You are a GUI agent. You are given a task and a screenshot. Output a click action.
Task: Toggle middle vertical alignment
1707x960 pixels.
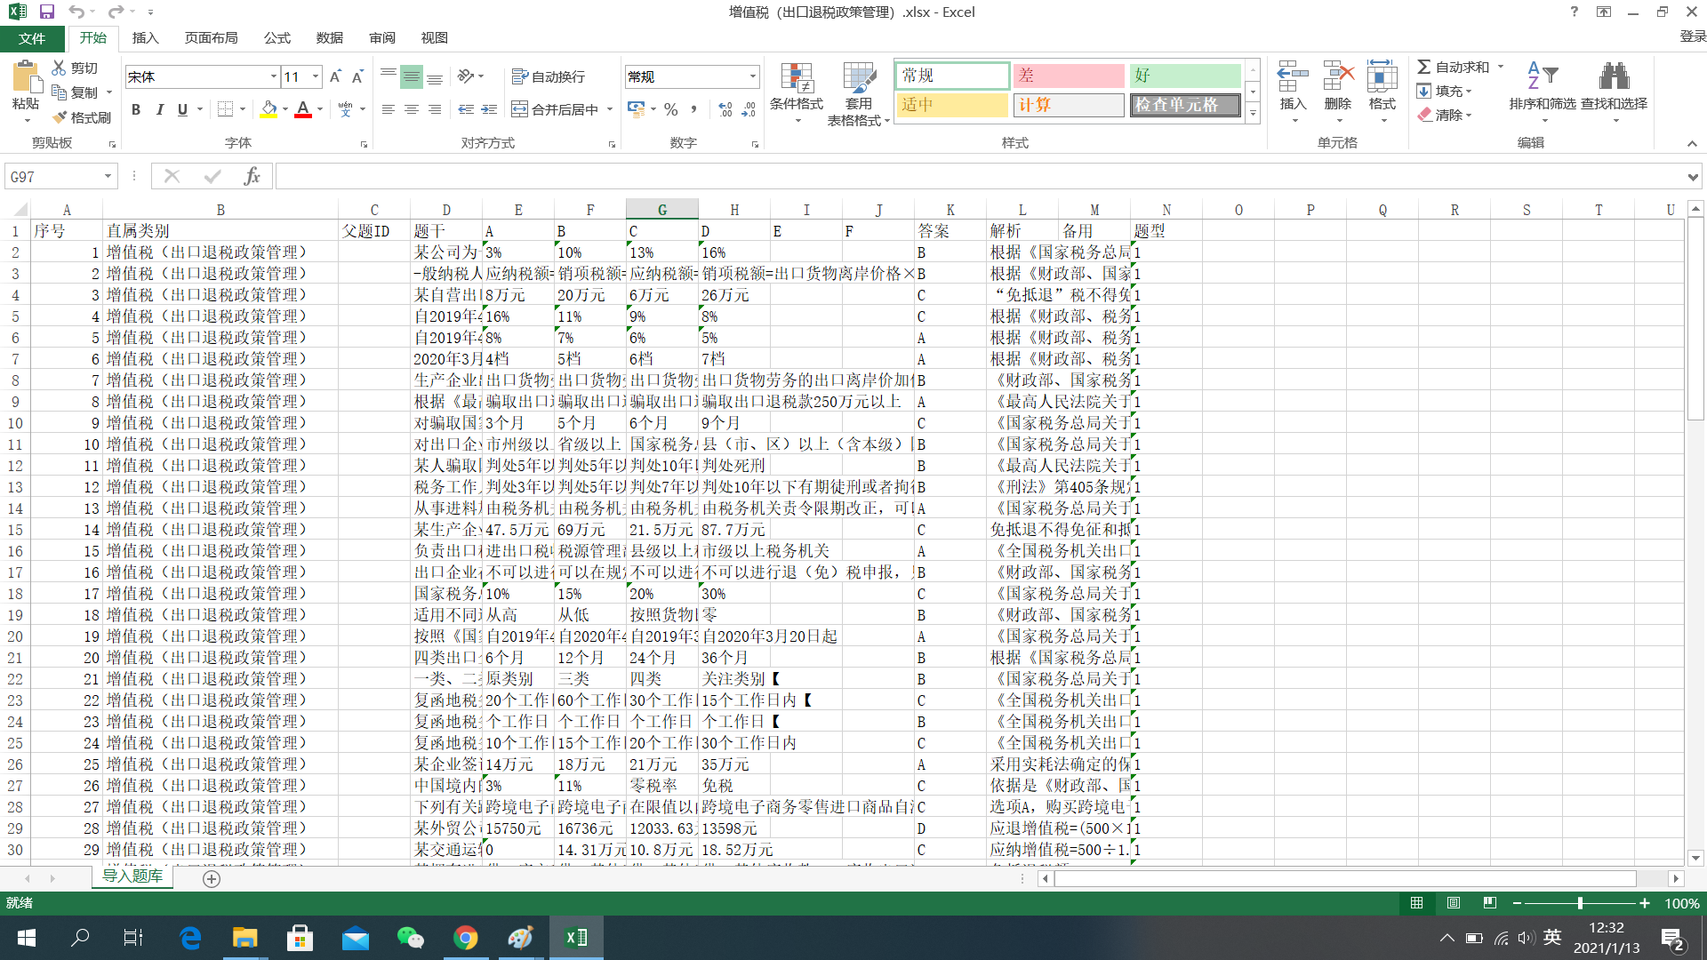pyautogui.click(x=412, y=76)
